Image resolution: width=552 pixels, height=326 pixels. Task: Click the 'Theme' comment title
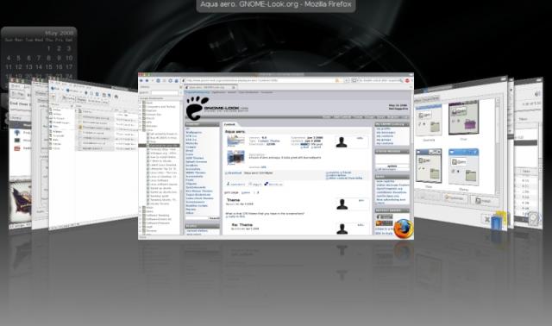[234, 199]
